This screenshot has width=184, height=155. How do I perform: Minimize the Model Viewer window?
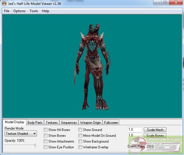coord(157,3)
